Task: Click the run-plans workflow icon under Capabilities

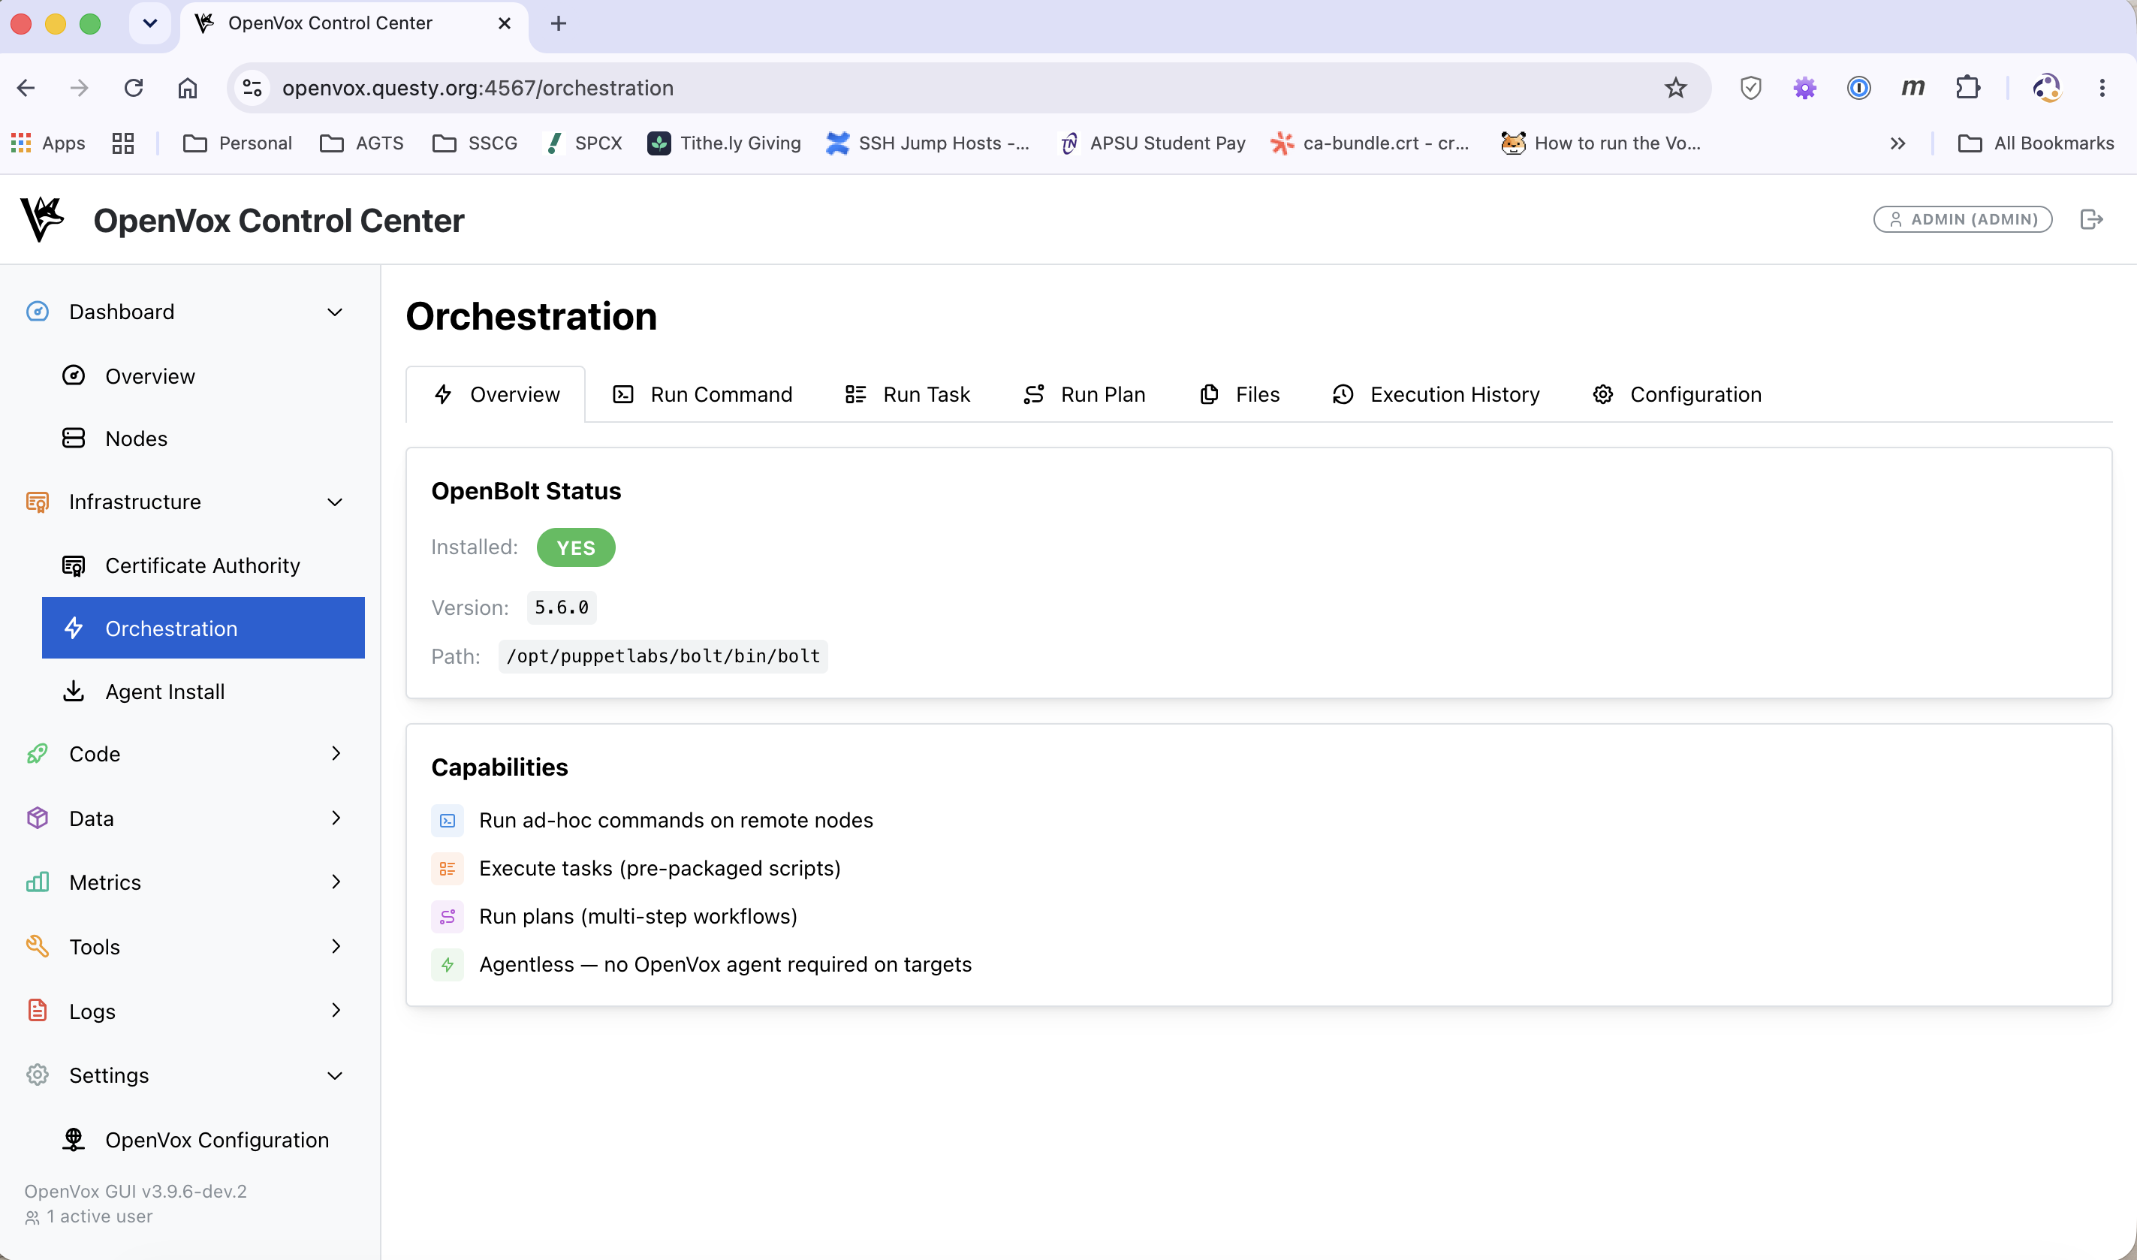Action: 448,916
